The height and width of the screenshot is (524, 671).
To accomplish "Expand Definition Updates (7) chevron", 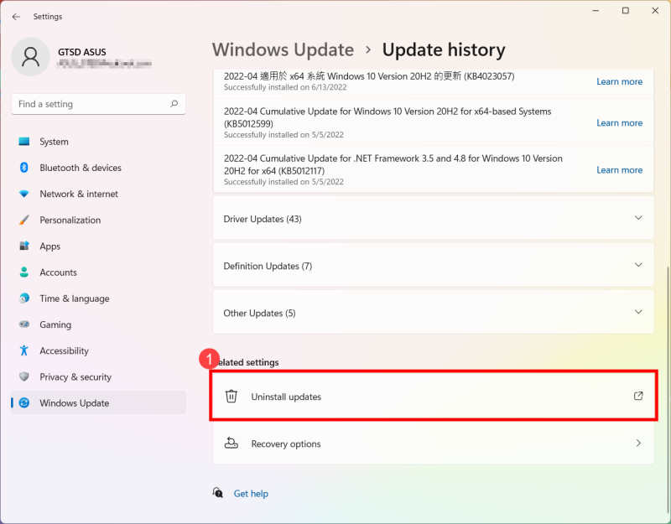I will point(638,265).
